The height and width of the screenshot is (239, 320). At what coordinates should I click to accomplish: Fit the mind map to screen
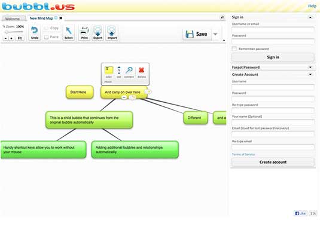pos(20,38)
